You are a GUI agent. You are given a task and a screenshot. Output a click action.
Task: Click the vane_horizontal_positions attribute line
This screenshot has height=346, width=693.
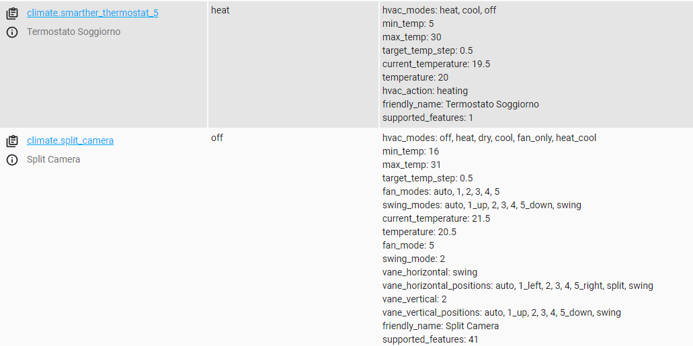coord(518,286)
